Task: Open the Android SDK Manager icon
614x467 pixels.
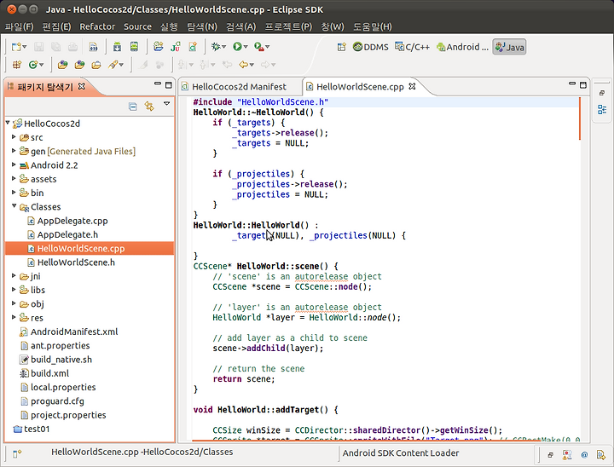Action: [117, 47]
